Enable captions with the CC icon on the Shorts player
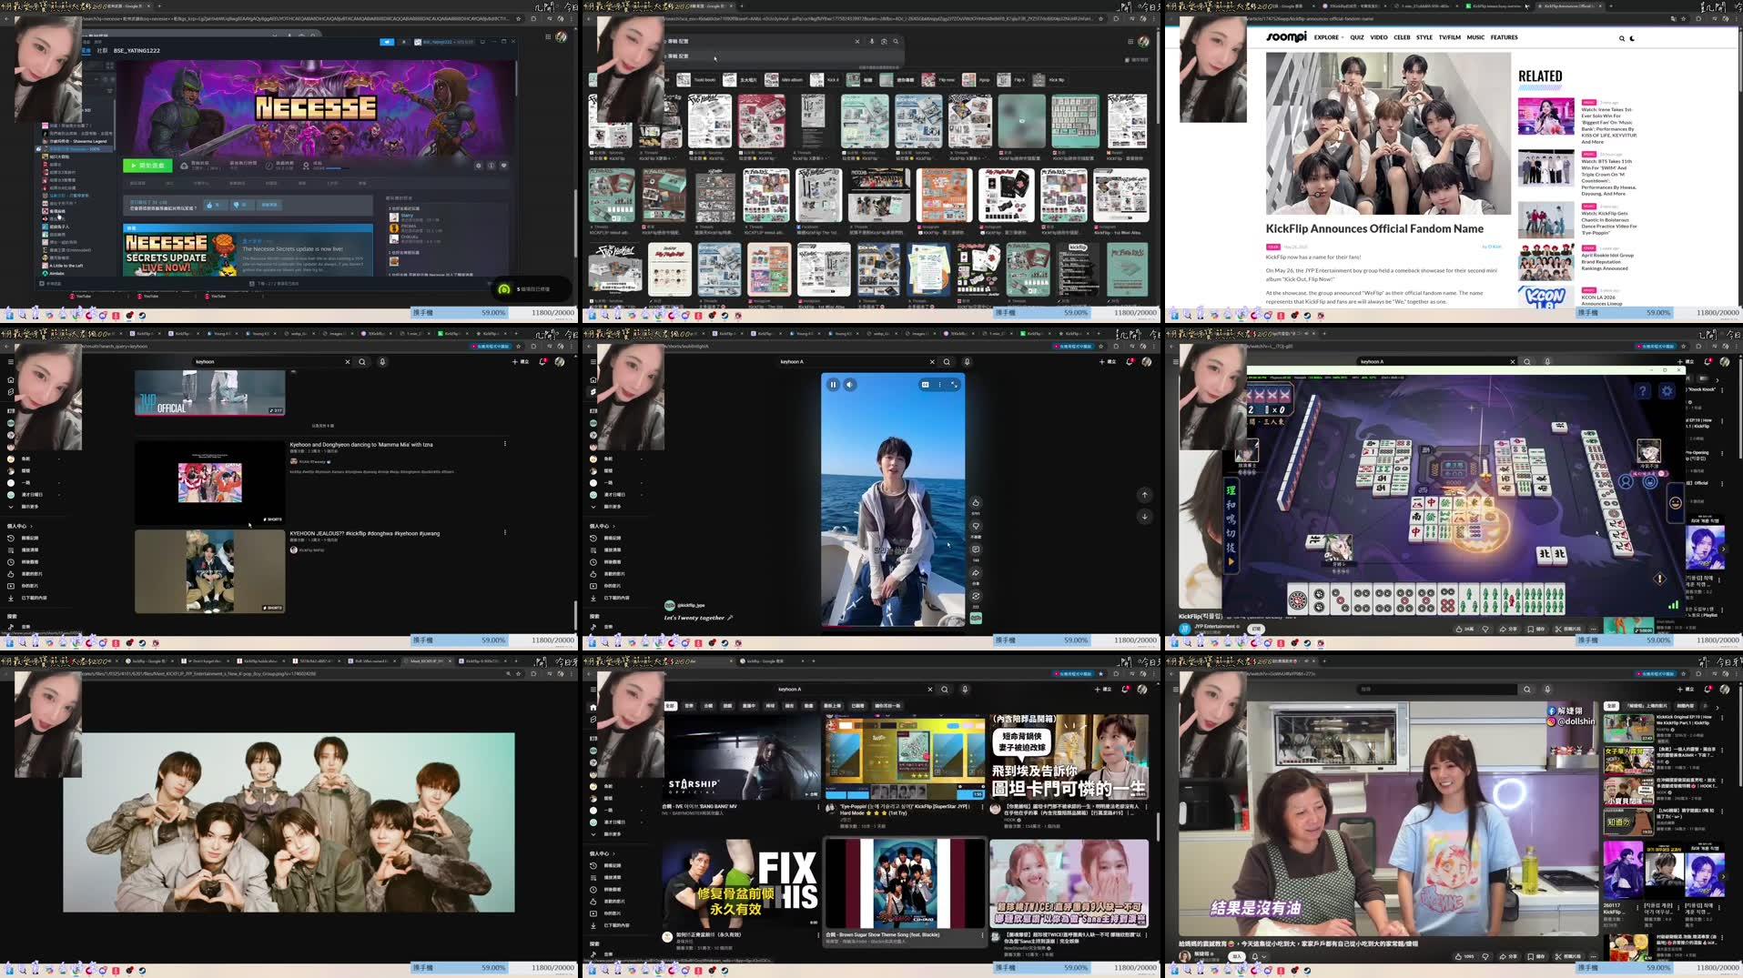 pos(926,385)
